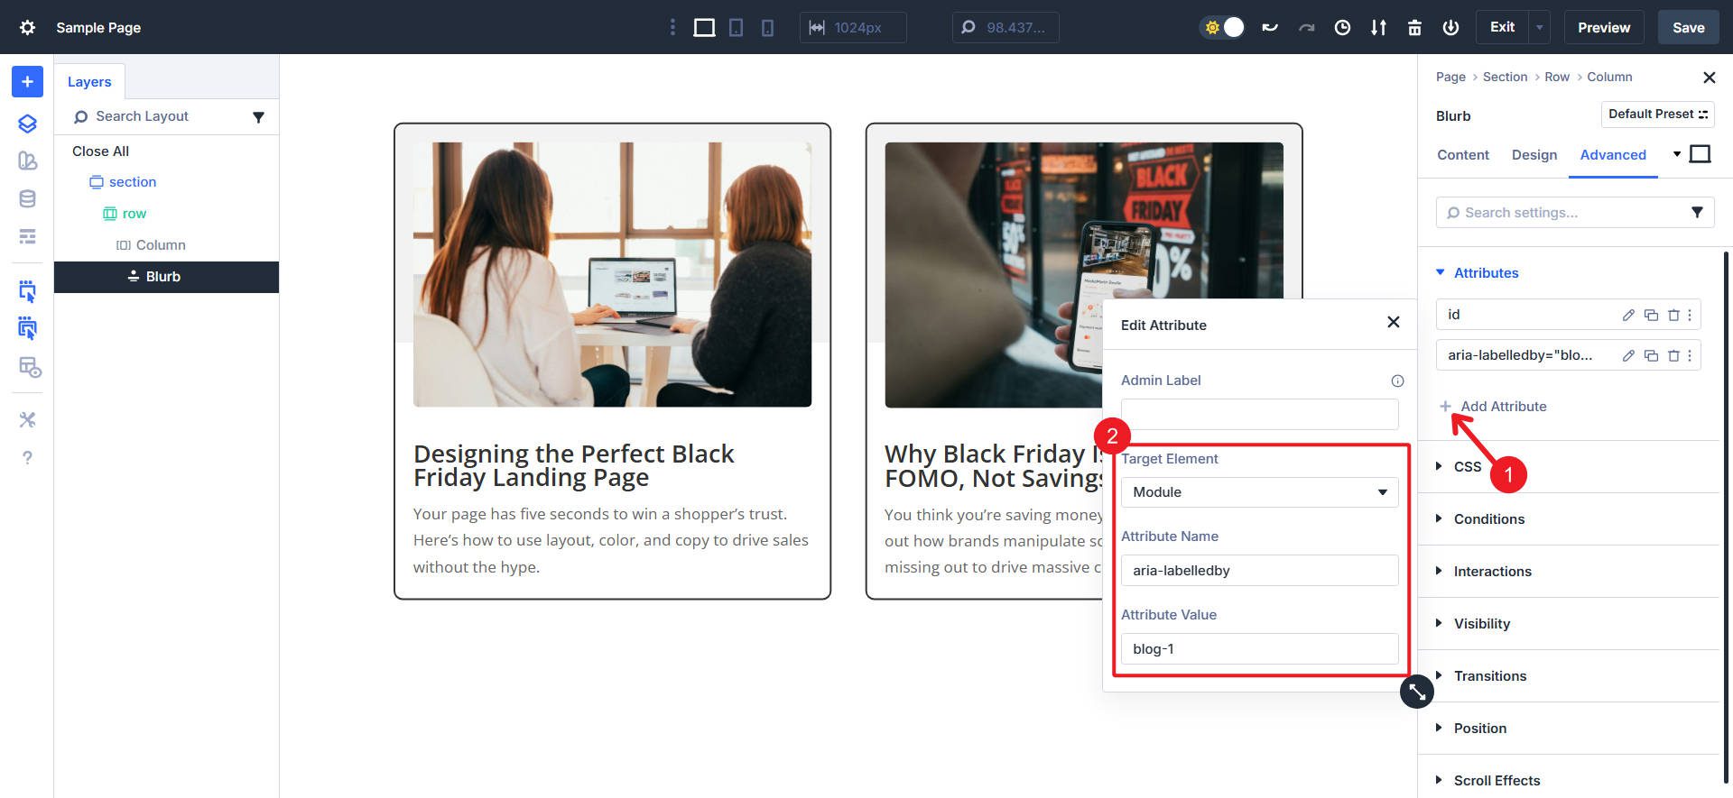This screenshot has height=798, width=1733.
Task: Open settings filter funnel icon
Action: click(x=1697, y=213)
